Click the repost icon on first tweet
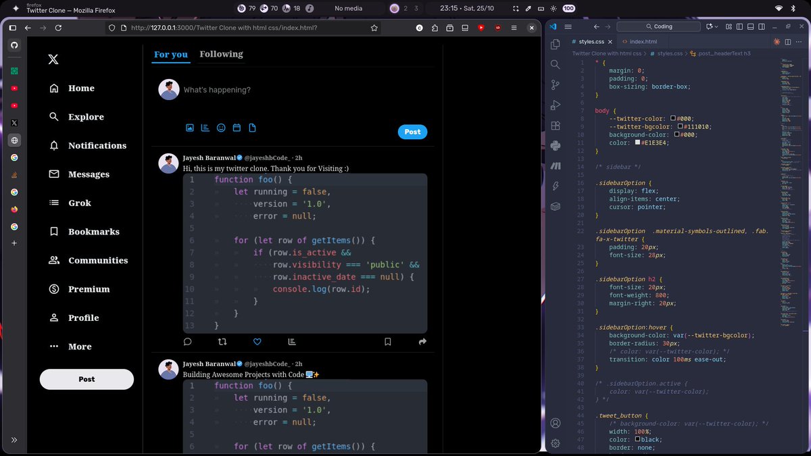This screenshot has height=456, width=811. point(222,342)
